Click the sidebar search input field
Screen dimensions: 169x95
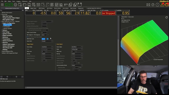12,10
